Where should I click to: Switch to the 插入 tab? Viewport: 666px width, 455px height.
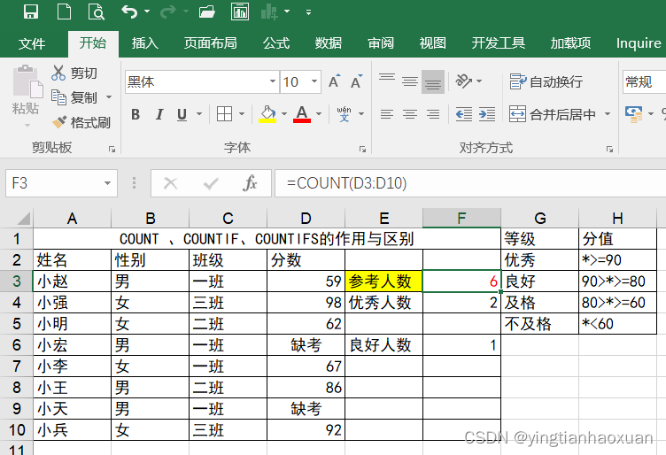point(145,42)
